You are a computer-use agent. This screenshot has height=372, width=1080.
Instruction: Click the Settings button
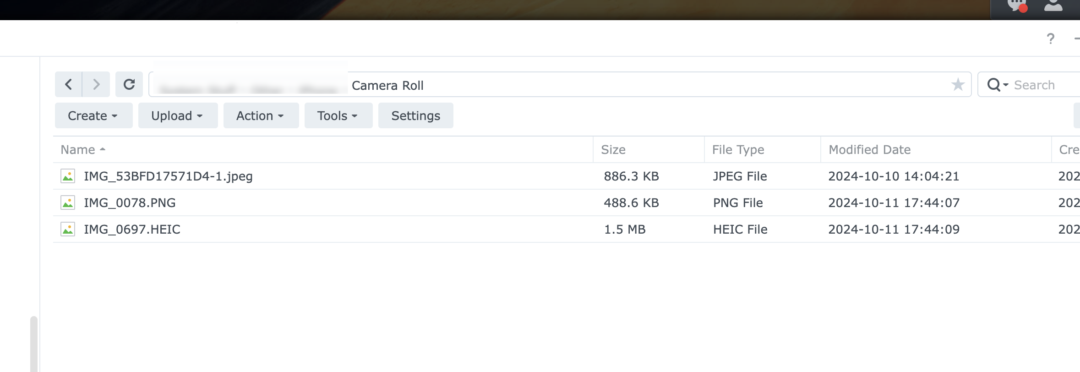click(415, 115)
